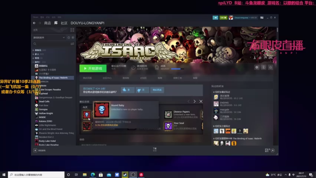Select Rusty Lake Hotel in library

pyautogui.click(x=47, y=141)
